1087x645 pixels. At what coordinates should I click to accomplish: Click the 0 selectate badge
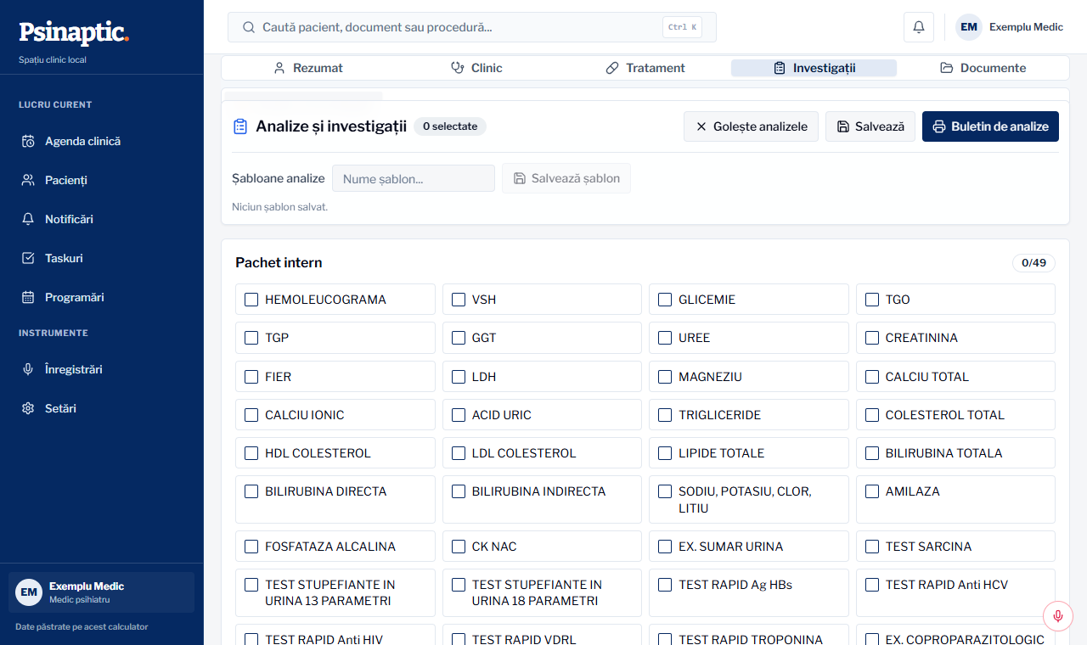(450, 126)
